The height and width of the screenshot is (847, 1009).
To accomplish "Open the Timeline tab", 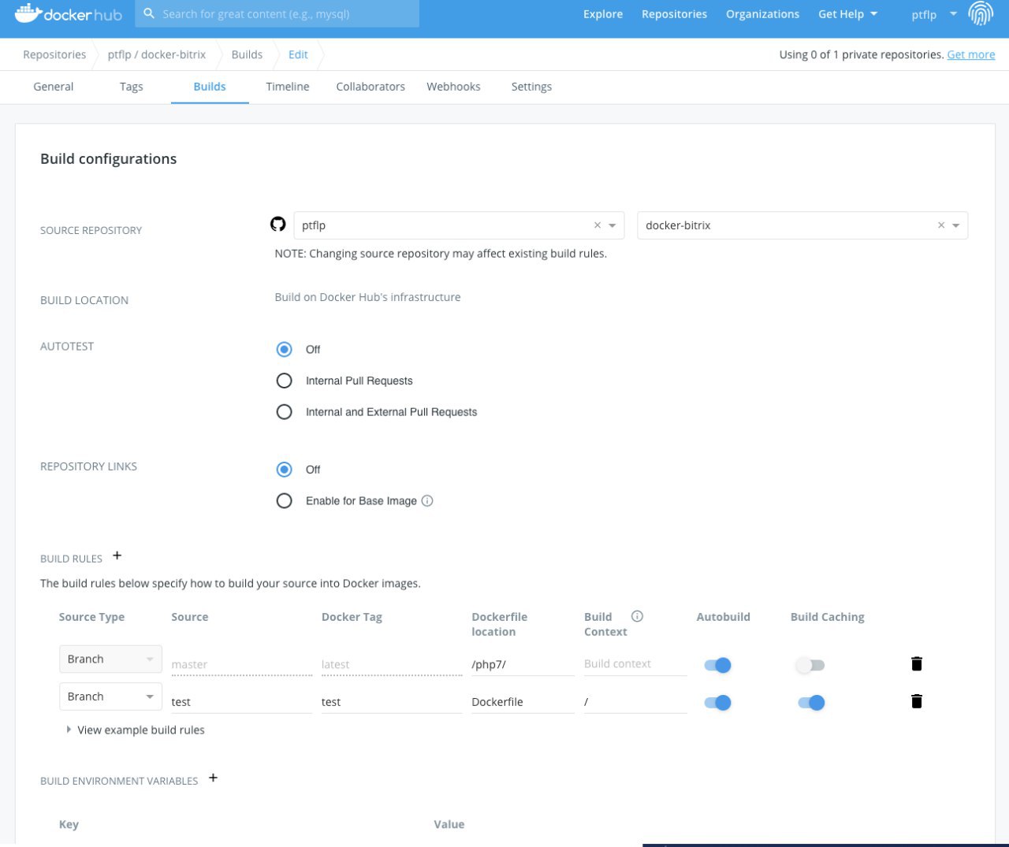I will pos(288,87).
